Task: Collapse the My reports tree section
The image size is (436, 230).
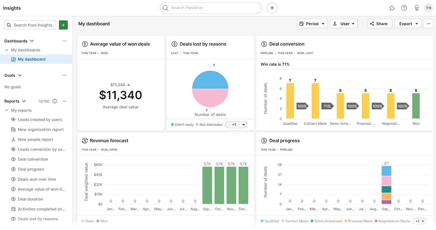Action: (7, 110)
